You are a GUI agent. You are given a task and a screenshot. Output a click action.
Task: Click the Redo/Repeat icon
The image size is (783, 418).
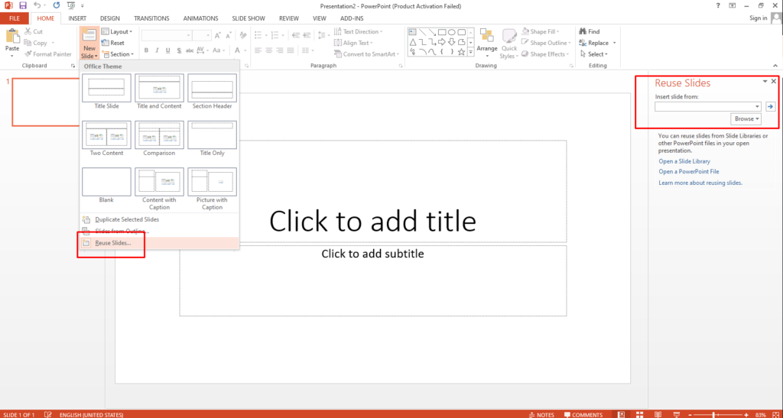coord(56,6)
